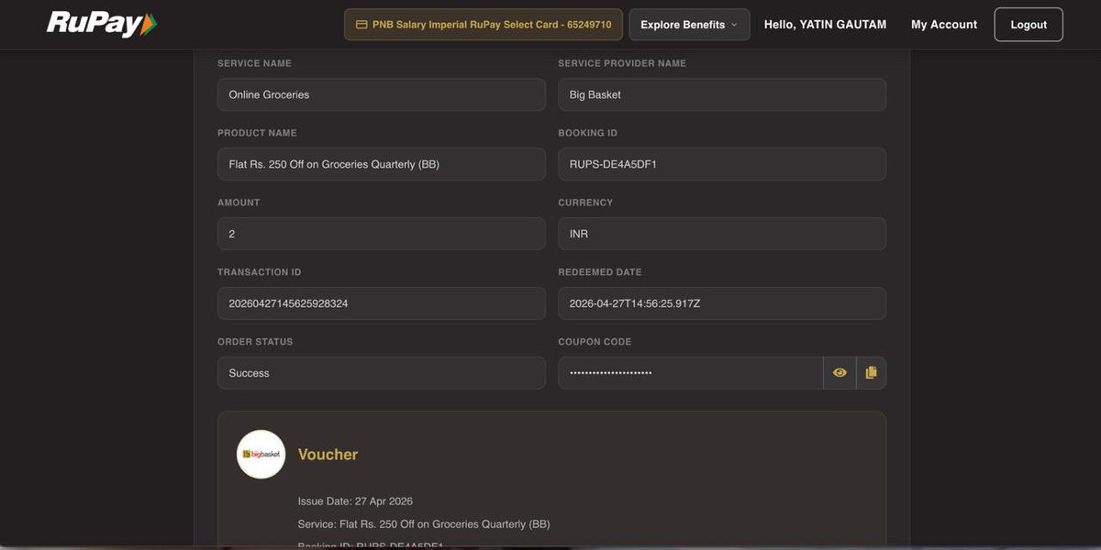Click the Amount field
This screenshot has height=550, width=1101.
tap(382, 234)
